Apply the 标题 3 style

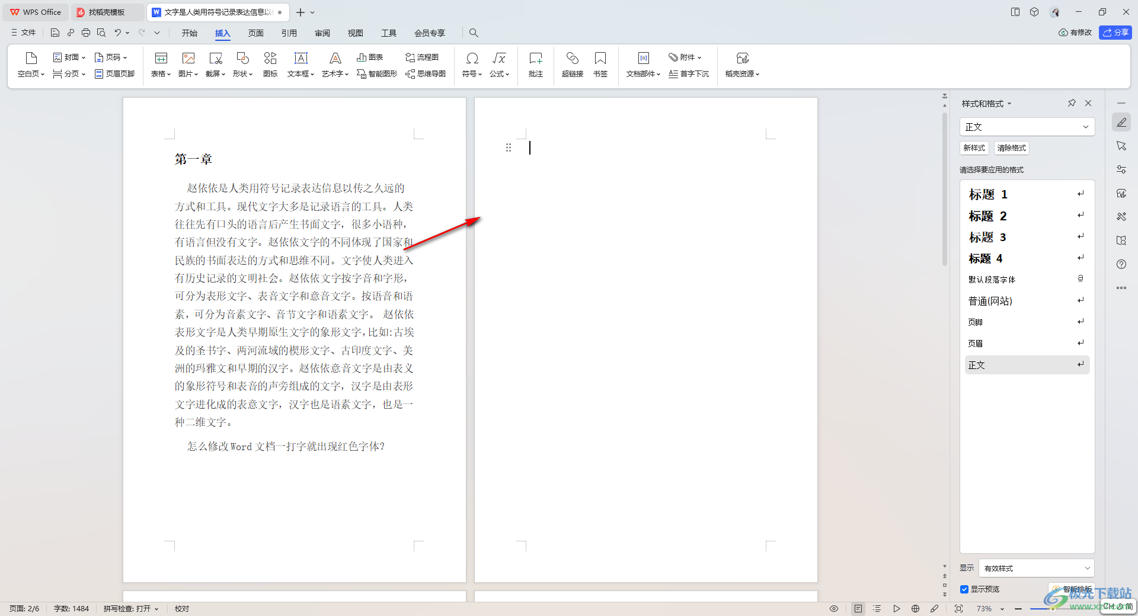click(x=1027, y=237)
